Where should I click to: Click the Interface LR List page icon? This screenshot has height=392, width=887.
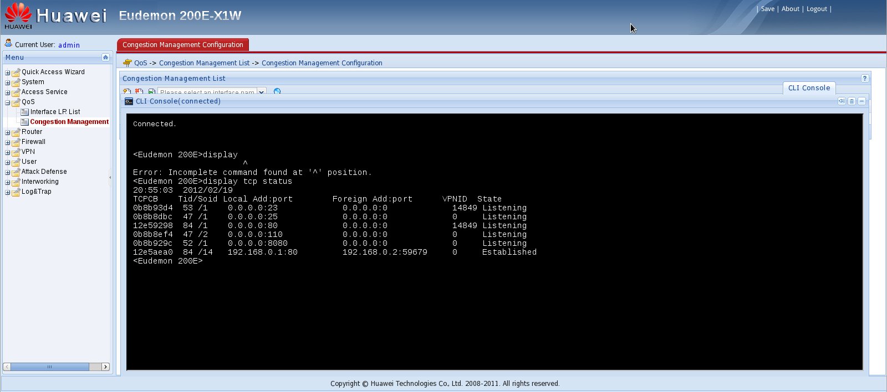(24, 112)
